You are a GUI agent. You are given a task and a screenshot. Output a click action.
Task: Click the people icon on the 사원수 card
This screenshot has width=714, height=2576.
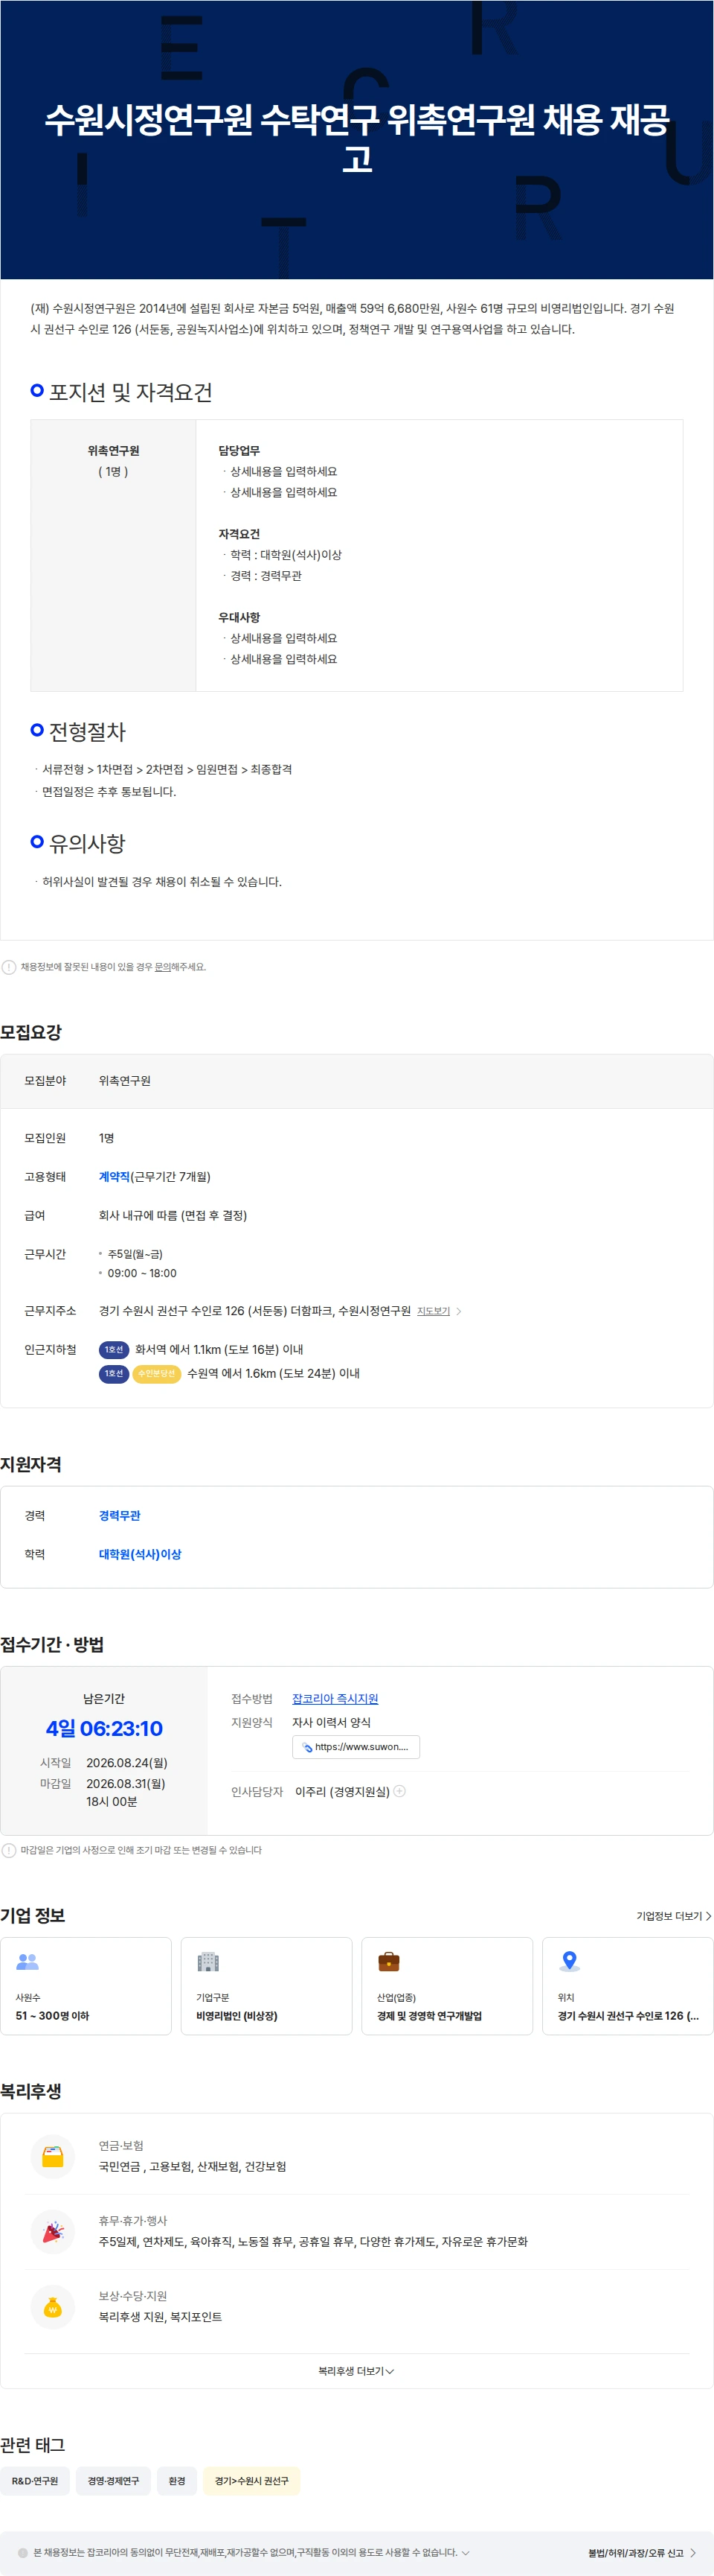[x=27, y=1962]
